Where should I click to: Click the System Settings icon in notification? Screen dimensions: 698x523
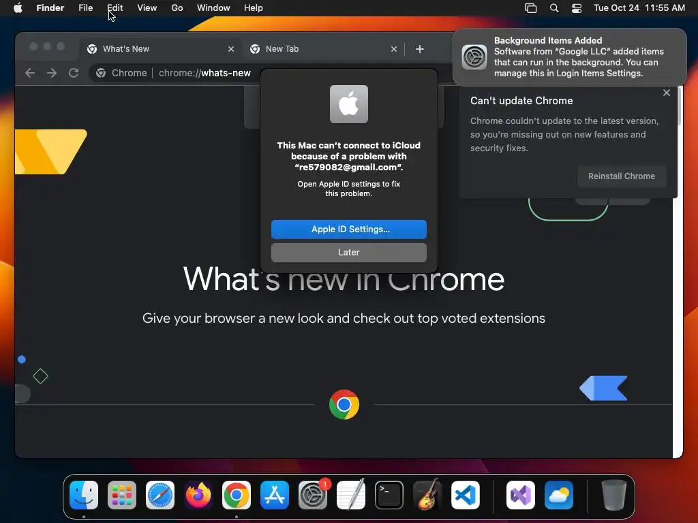pos(474,57)
